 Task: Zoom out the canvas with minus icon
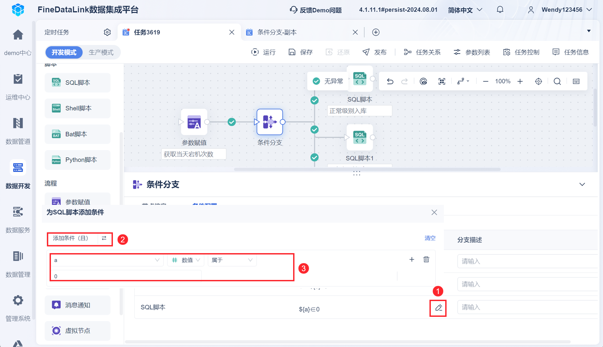tap(485, 81)
